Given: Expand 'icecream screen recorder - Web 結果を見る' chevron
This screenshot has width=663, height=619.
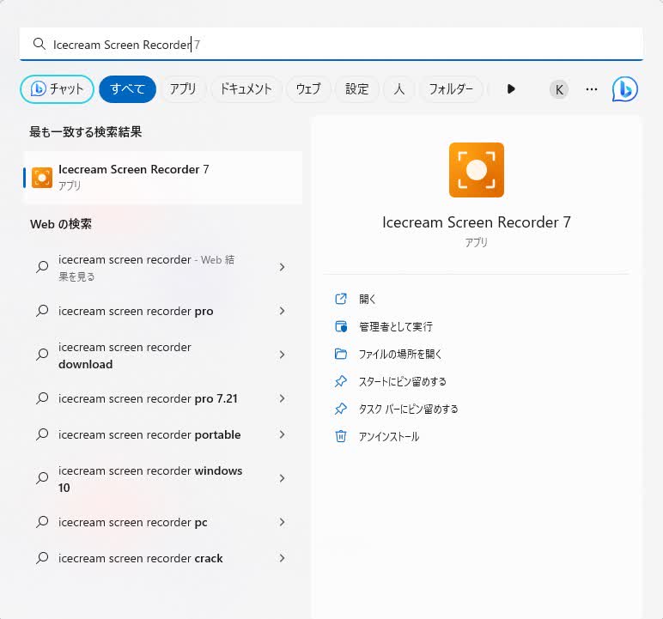Looking at the screenshot, I should (282, 267).
